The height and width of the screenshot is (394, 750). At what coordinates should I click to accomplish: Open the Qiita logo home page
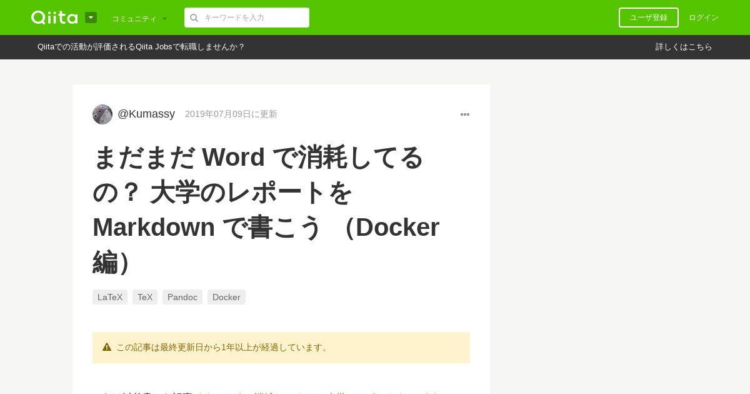click(54, 18)
